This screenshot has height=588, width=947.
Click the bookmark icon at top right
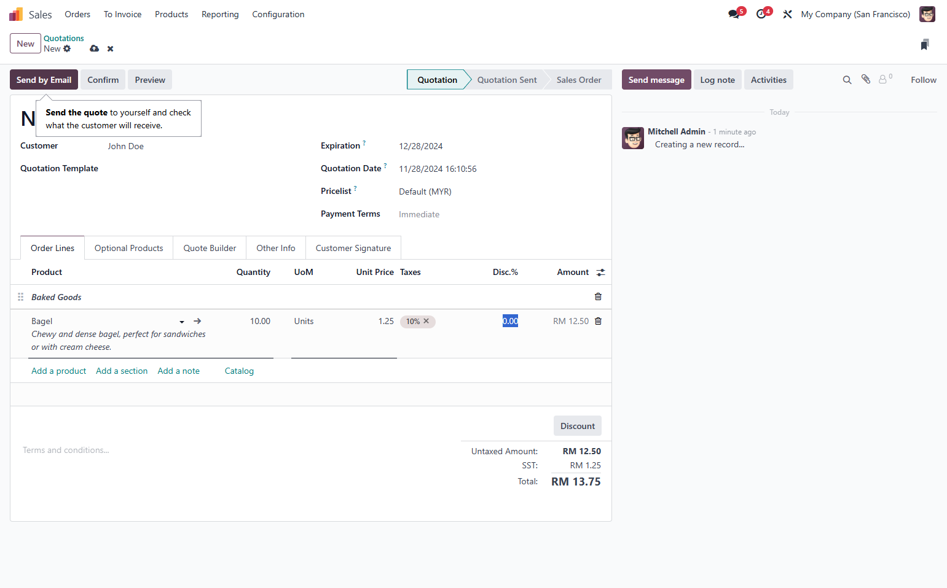(x=925, y=44)
